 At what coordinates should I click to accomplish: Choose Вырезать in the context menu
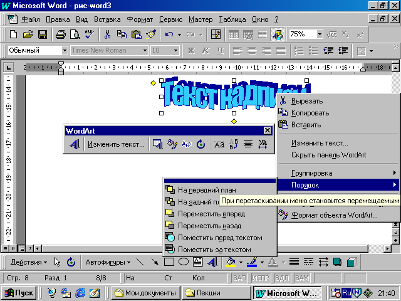pos(338,101)
